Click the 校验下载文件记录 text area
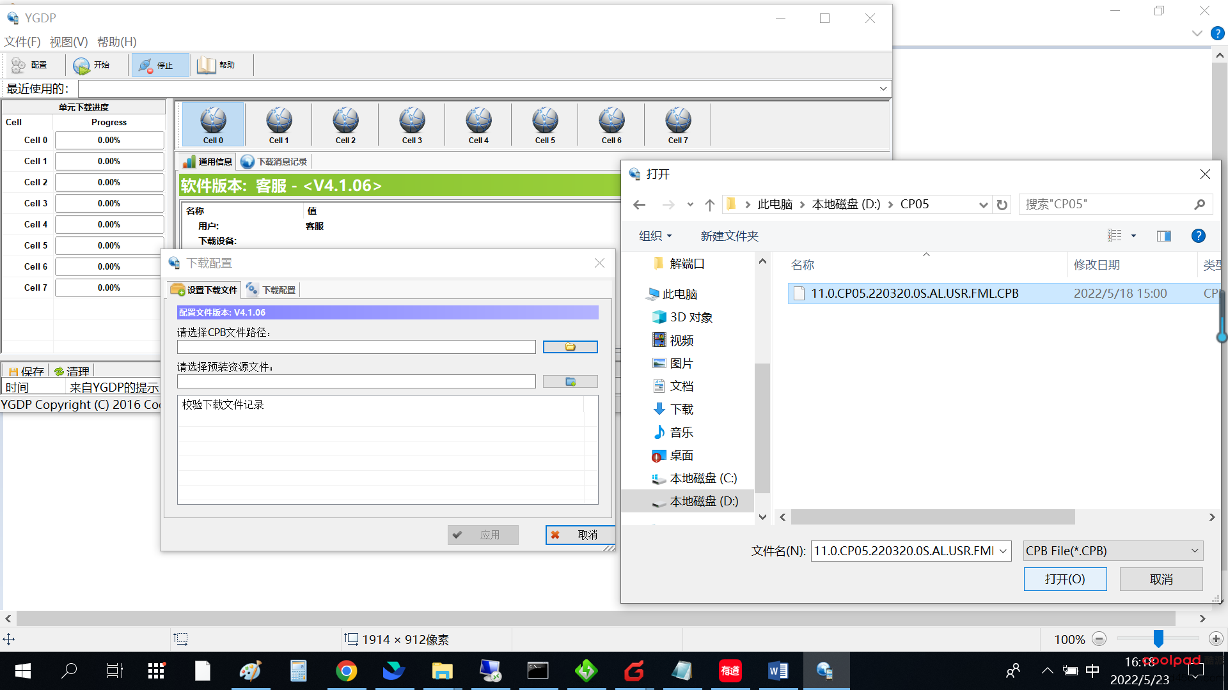Viewport: 1228px width, 690px height. 387,450
